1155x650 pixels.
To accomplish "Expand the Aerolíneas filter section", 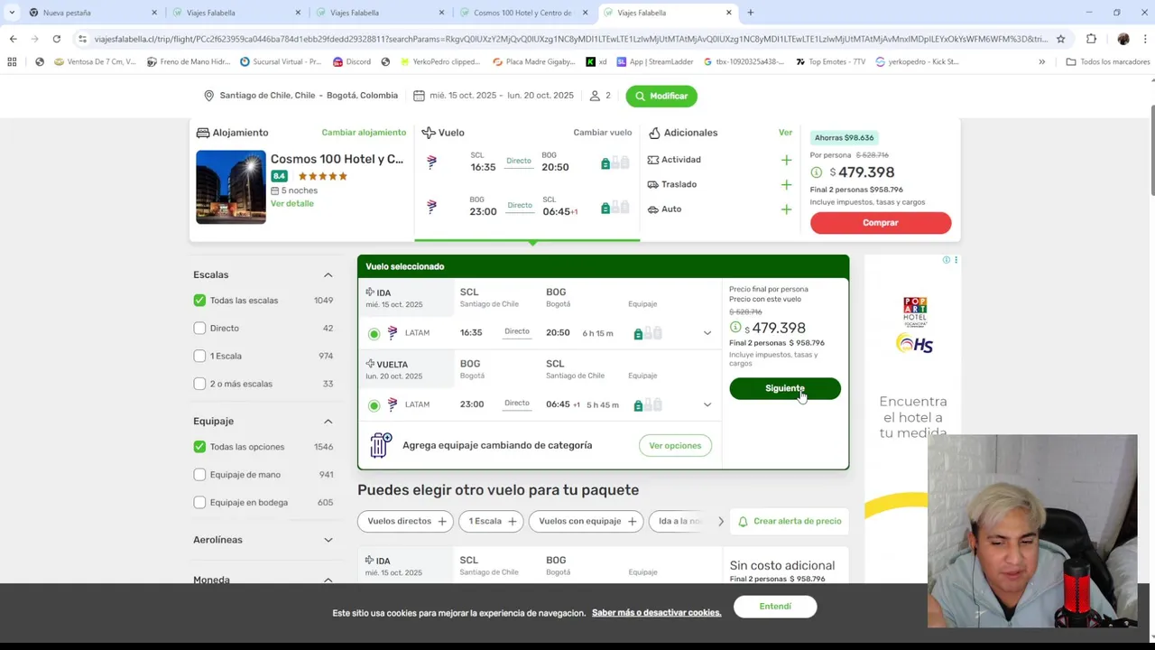I will (x=328, y=540).
